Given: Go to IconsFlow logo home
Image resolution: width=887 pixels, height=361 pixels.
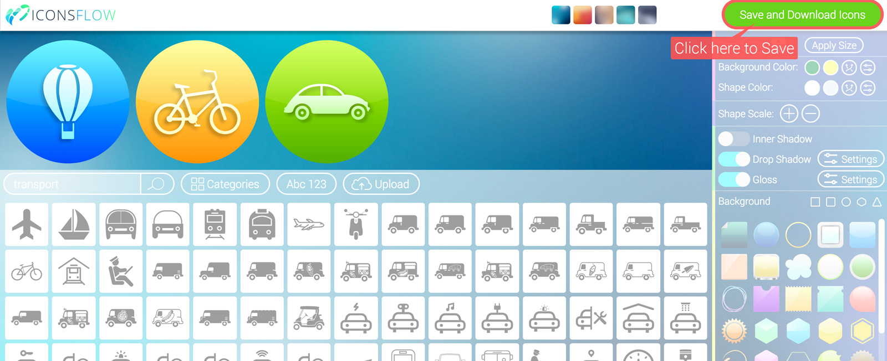Looking at the screenshot, I should (x=61, y=15).
